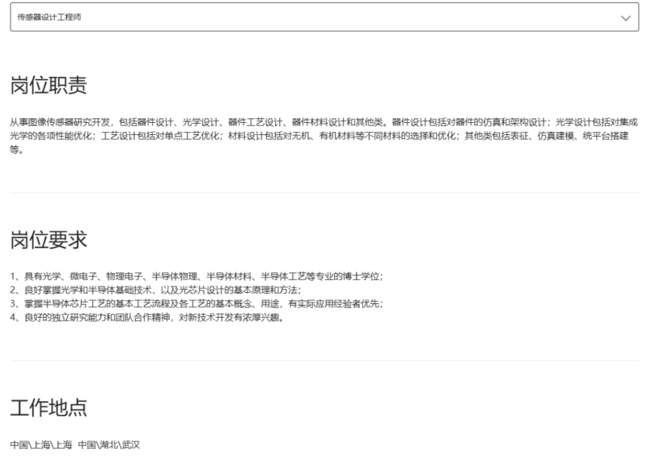The image size is (647, 461).
Task: Click the 岗位要求 heading
Action: coord(49,240)
